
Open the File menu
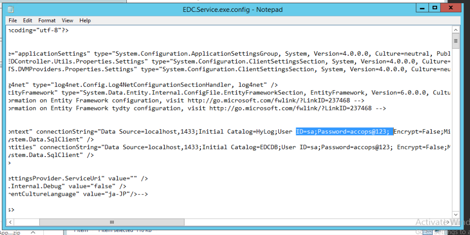[13, 21]
